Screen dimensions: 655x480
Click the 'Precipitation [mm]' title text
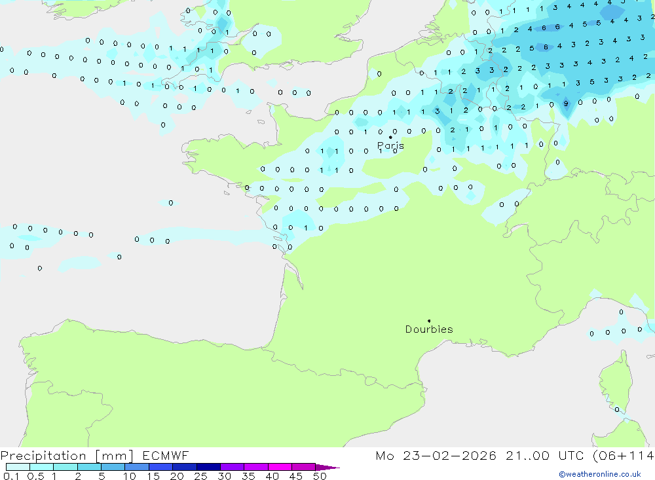coord(67,455)
